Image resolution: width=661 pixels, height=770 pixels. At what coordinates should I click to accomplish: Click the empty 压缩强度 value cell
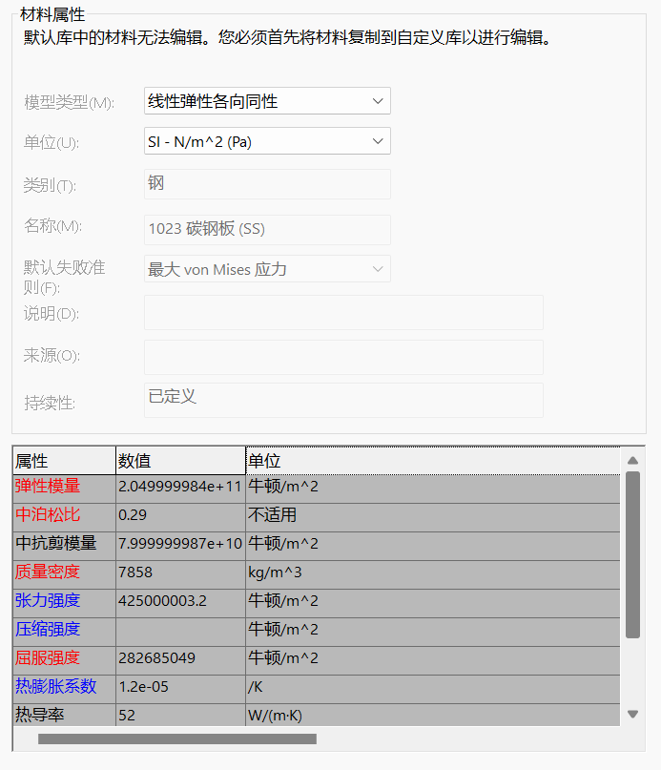point(180,630)
